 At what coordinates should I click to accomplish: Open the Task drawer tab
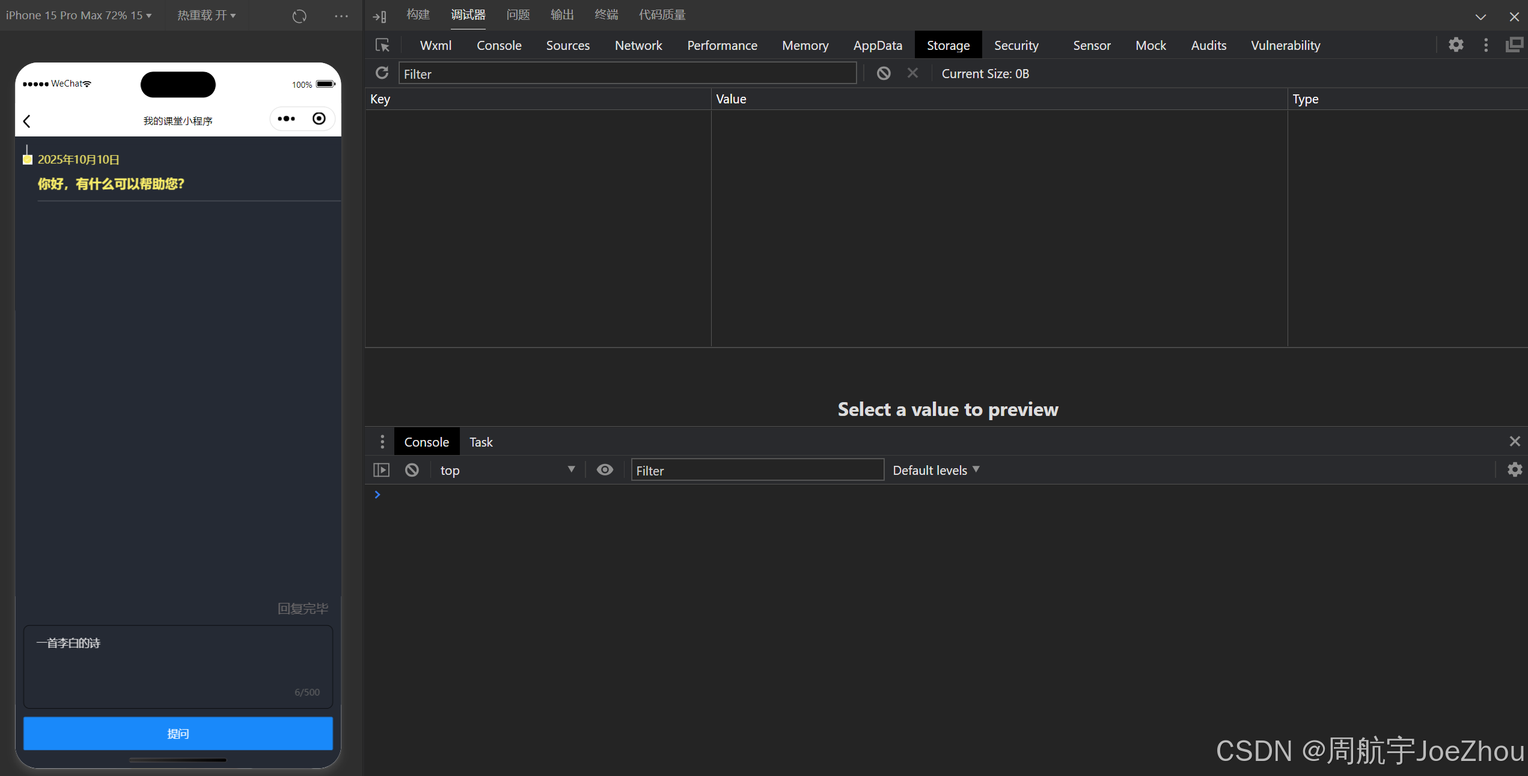[480, 442]
